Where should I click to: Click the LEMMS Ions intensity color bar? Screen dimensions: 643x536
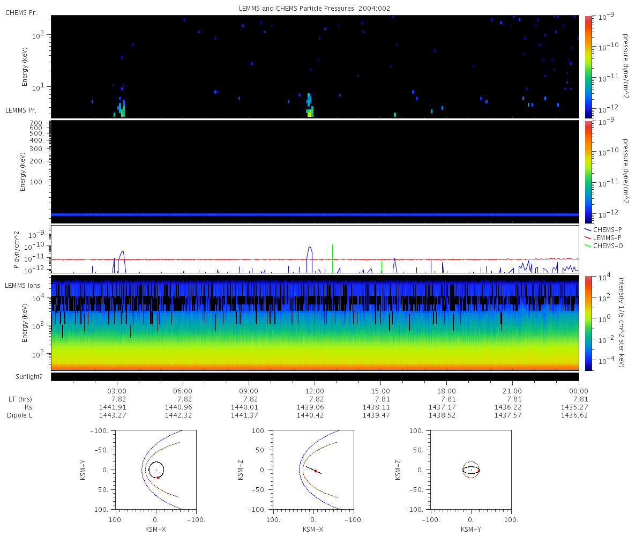pyautogui.click(x=588, y=323)
